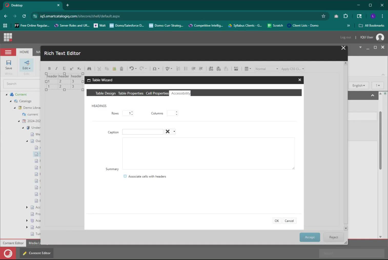Click the Paste clipboard icon

click(x=121, y=69)
